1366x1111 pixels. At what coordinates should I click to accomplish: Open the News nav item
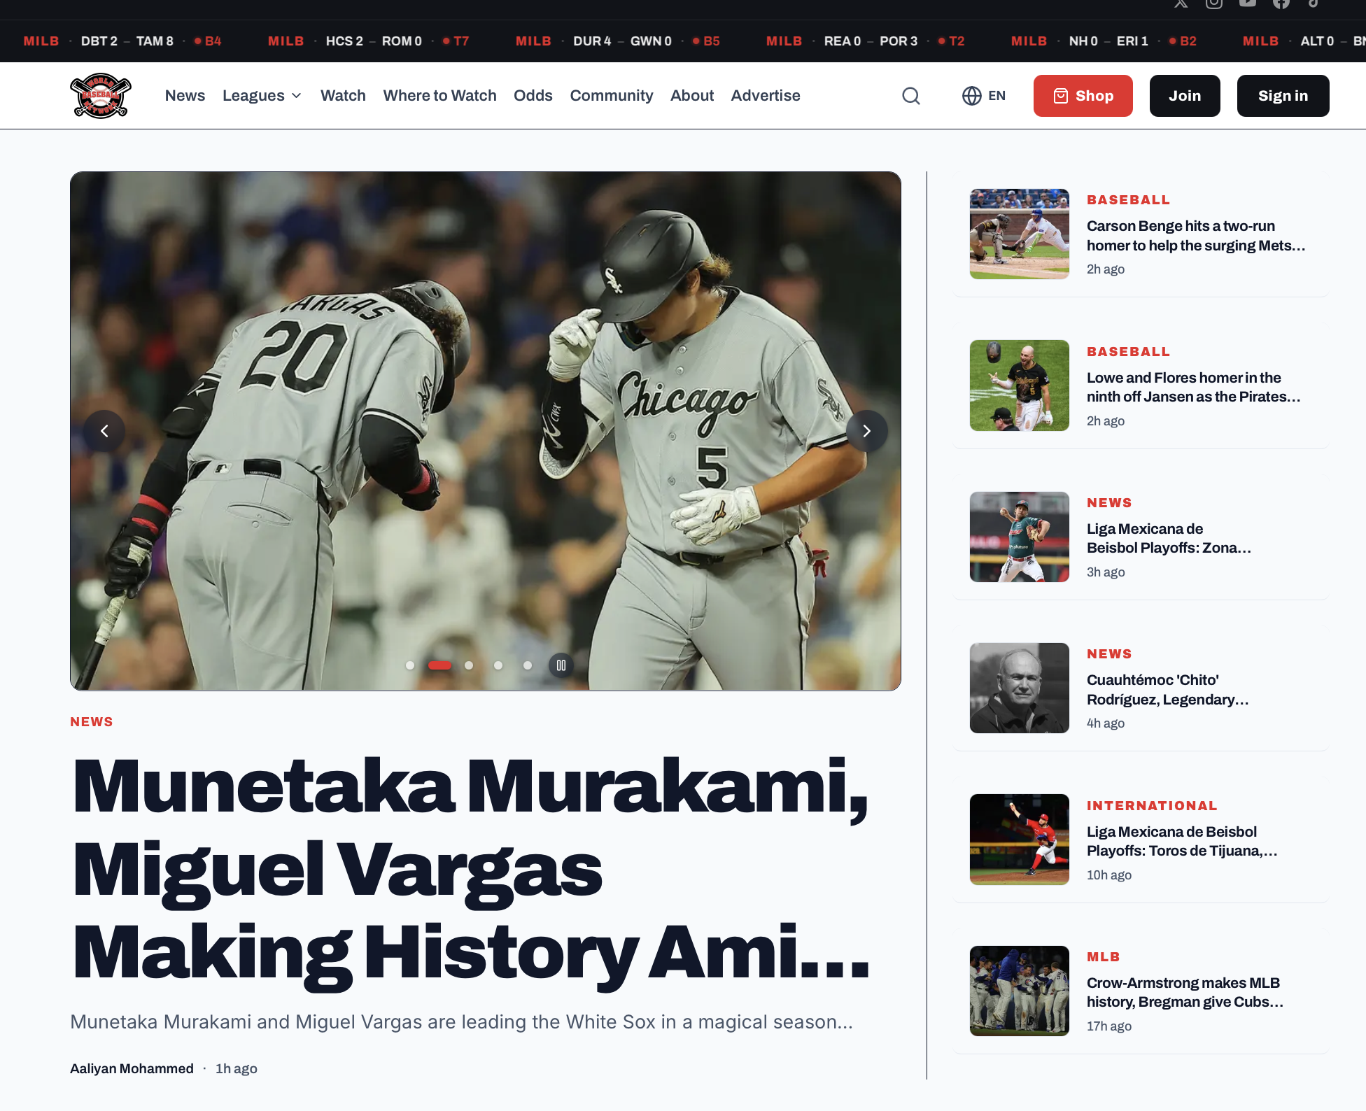185,96
